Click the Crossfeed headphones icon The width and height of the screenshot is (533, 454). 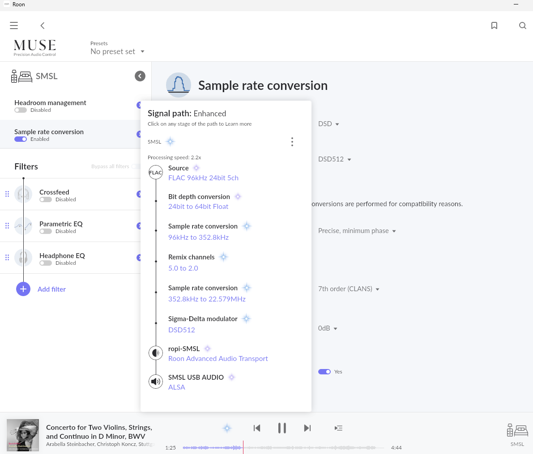[x=23, y=195]
